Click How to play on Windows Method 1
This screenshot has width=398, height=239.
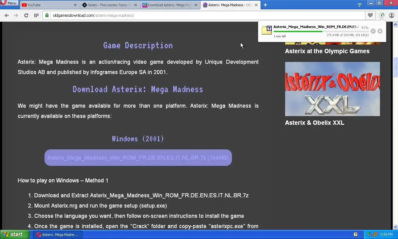coord(63,180)
